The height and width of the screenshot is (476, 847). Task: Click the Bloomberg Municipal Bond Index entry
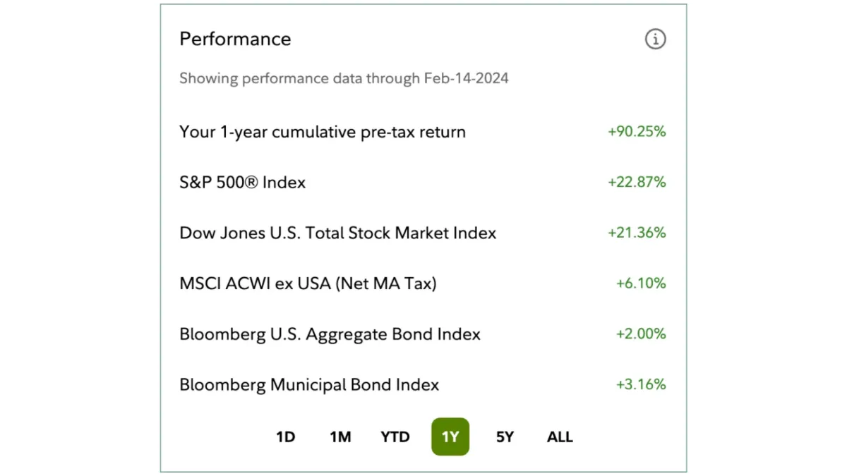308,384
